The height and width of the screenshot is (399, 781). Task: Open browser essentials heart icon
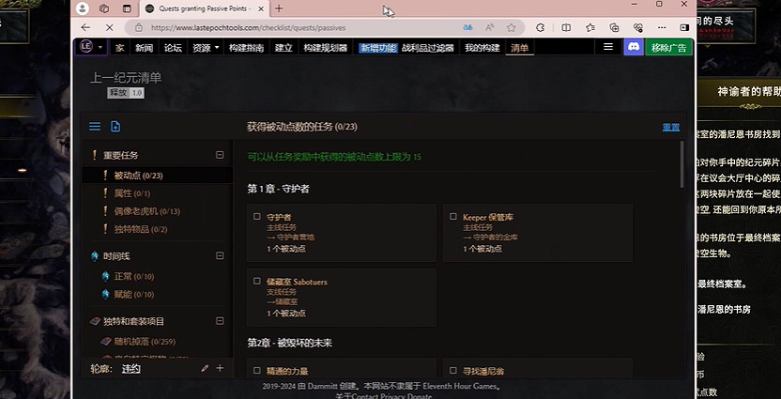pos(638,28)
